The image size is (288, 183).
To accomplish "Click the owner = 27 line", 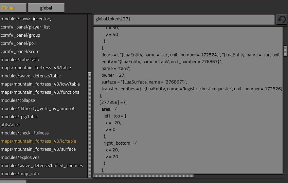I will pos(113,75).
